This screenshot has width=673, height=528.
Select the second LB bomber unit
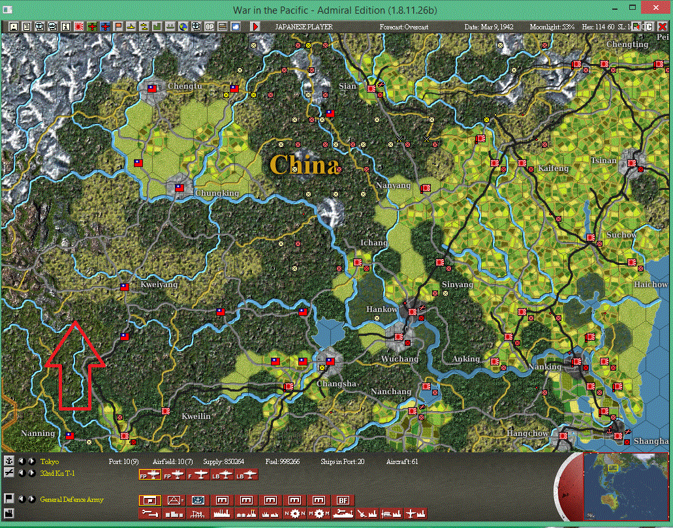point(246,474)
